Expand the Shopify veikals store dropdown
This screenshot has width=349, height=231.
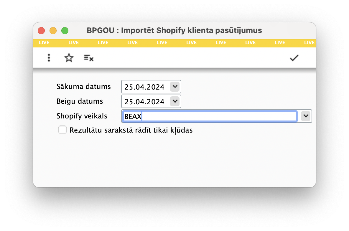[x=305, y=116]
